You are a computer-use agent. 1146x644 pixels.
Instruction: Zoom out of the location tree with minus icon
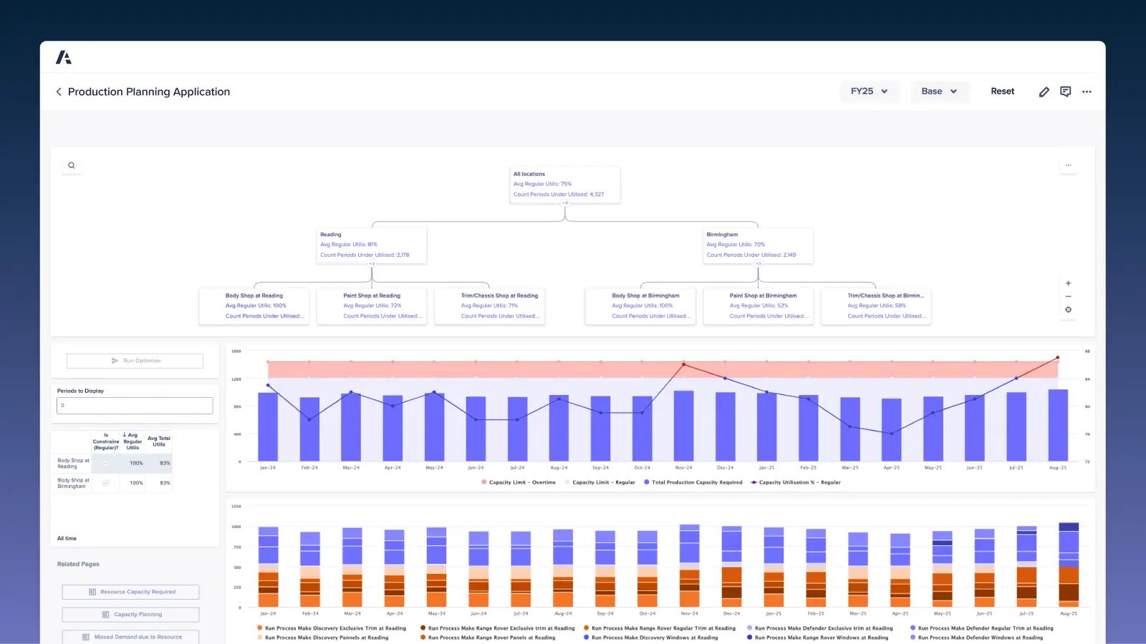click(1068, 296)
